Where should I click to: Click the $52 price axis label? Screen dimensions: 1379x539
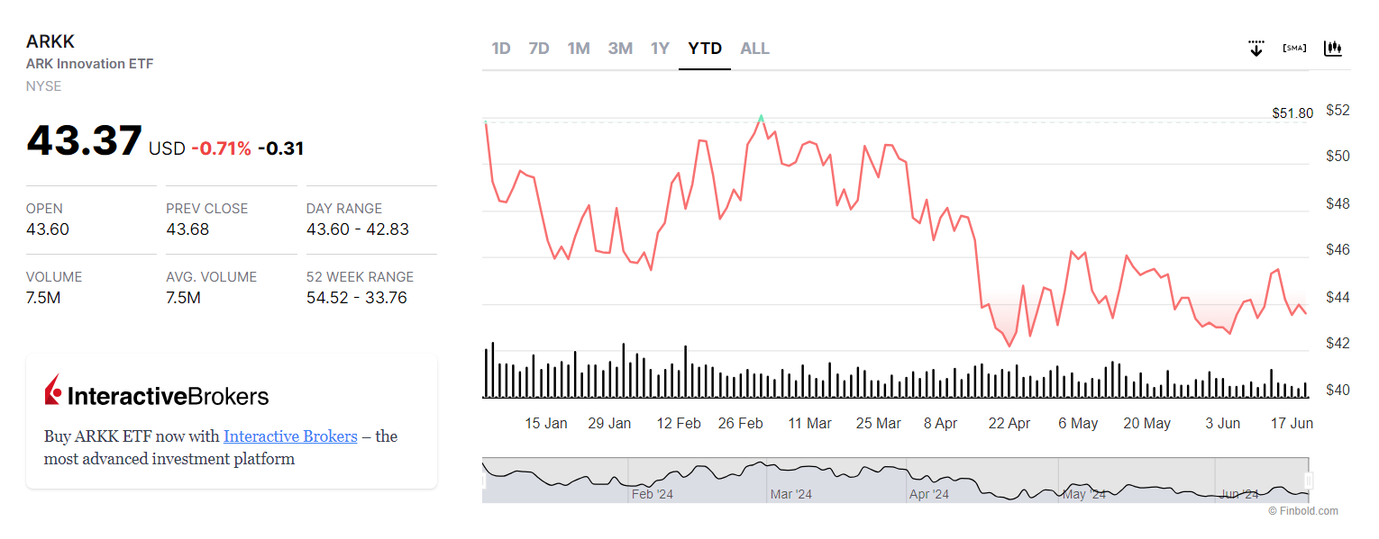pos(1338,110)
